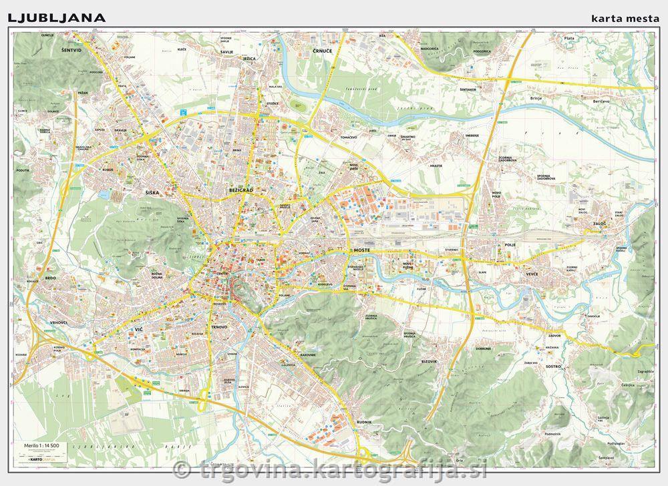This screenshot has width=668, height=486.
Task: Click the SNEBERJE place label
Action: coord(472,136)
